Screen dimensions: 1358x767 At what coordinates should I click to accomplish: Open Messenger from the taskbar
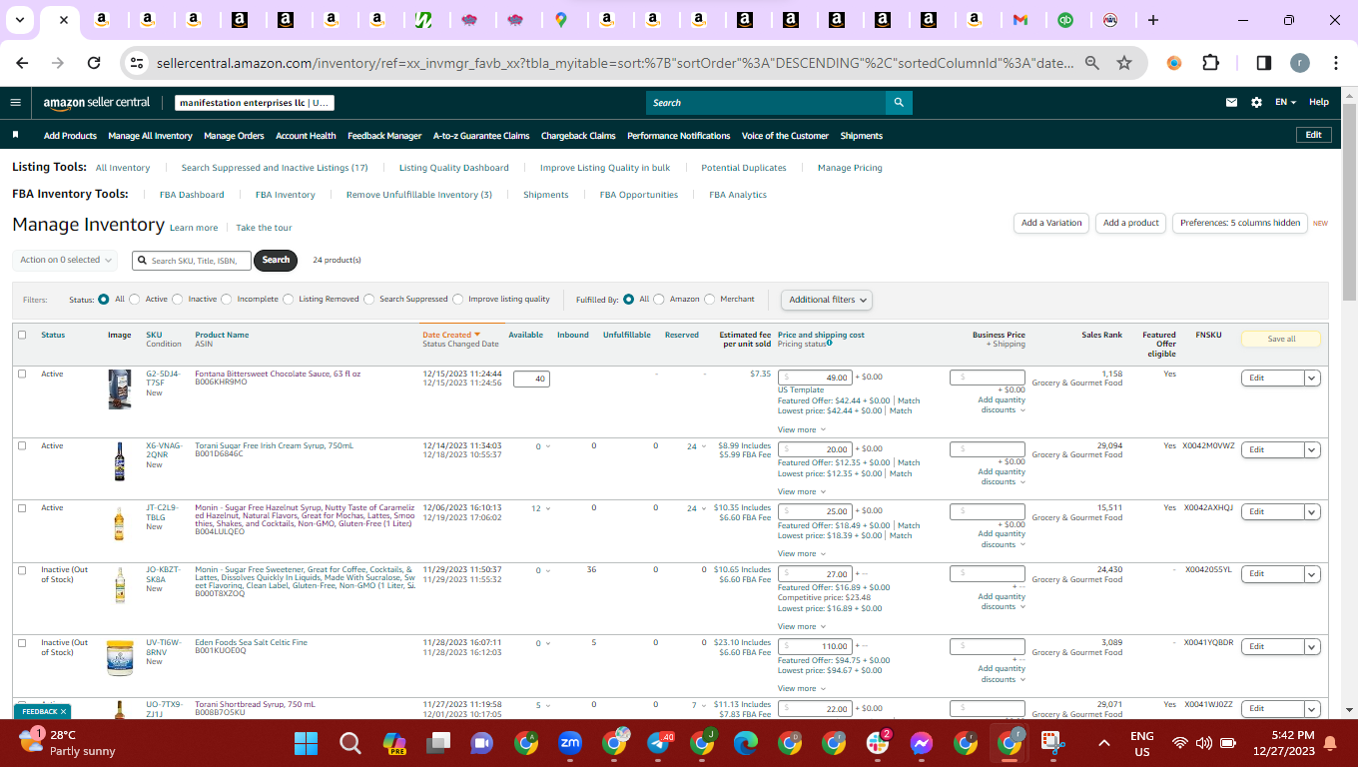[921, 743]
